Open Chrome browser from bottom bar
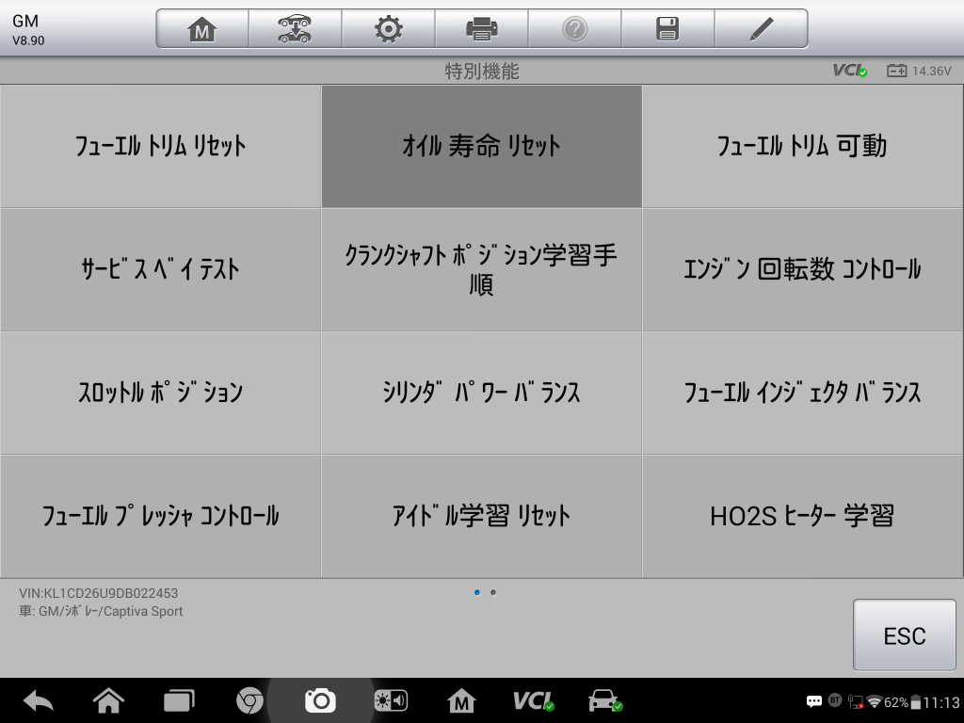The width and height of the screenshot is (964, 723). tap(249, 700)
